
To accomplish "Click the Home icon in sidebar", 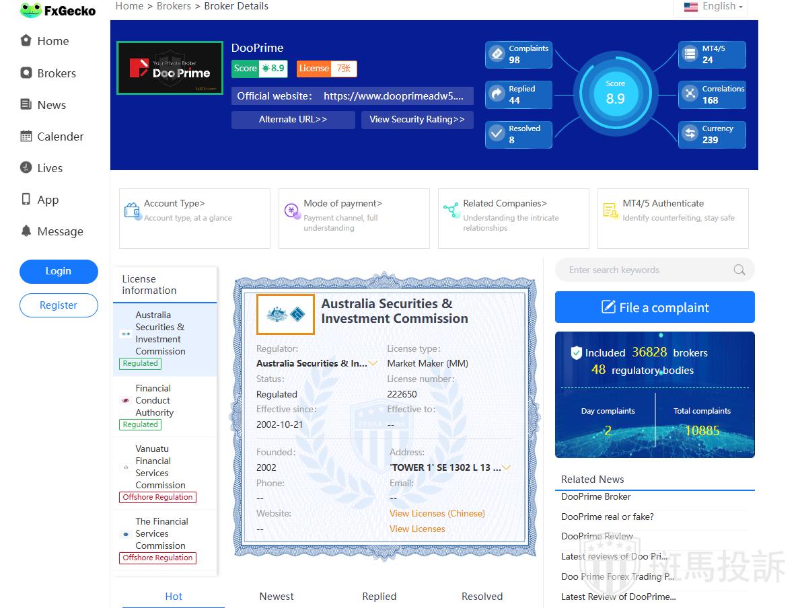I will tap(26, 40).
